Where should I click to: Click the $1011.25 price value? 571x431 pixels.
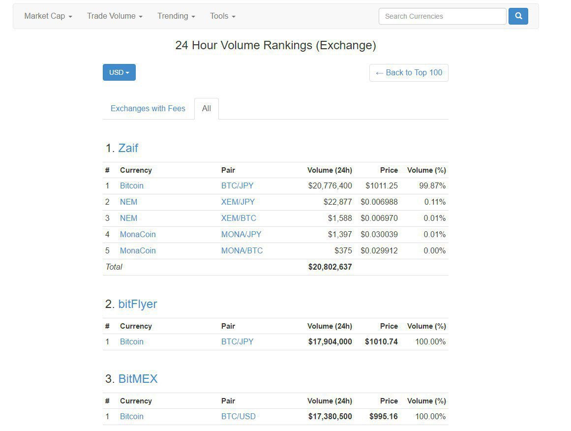pos(382,186)
